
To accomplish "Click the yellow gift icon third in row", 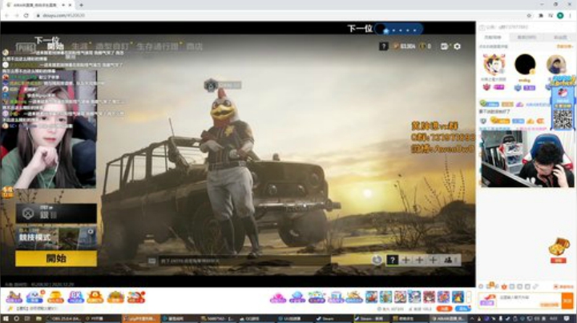I will pyautogui.click(x=55, y=297).
